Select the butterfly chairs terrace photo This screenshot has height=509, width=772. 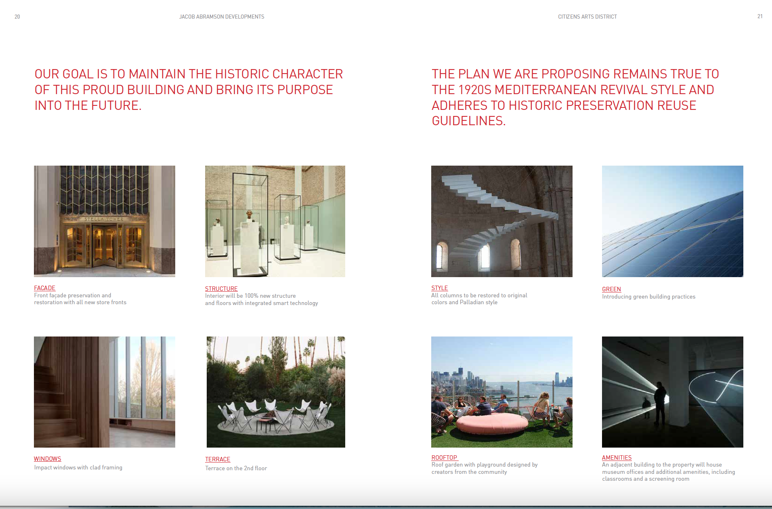[x=276, y=392]
